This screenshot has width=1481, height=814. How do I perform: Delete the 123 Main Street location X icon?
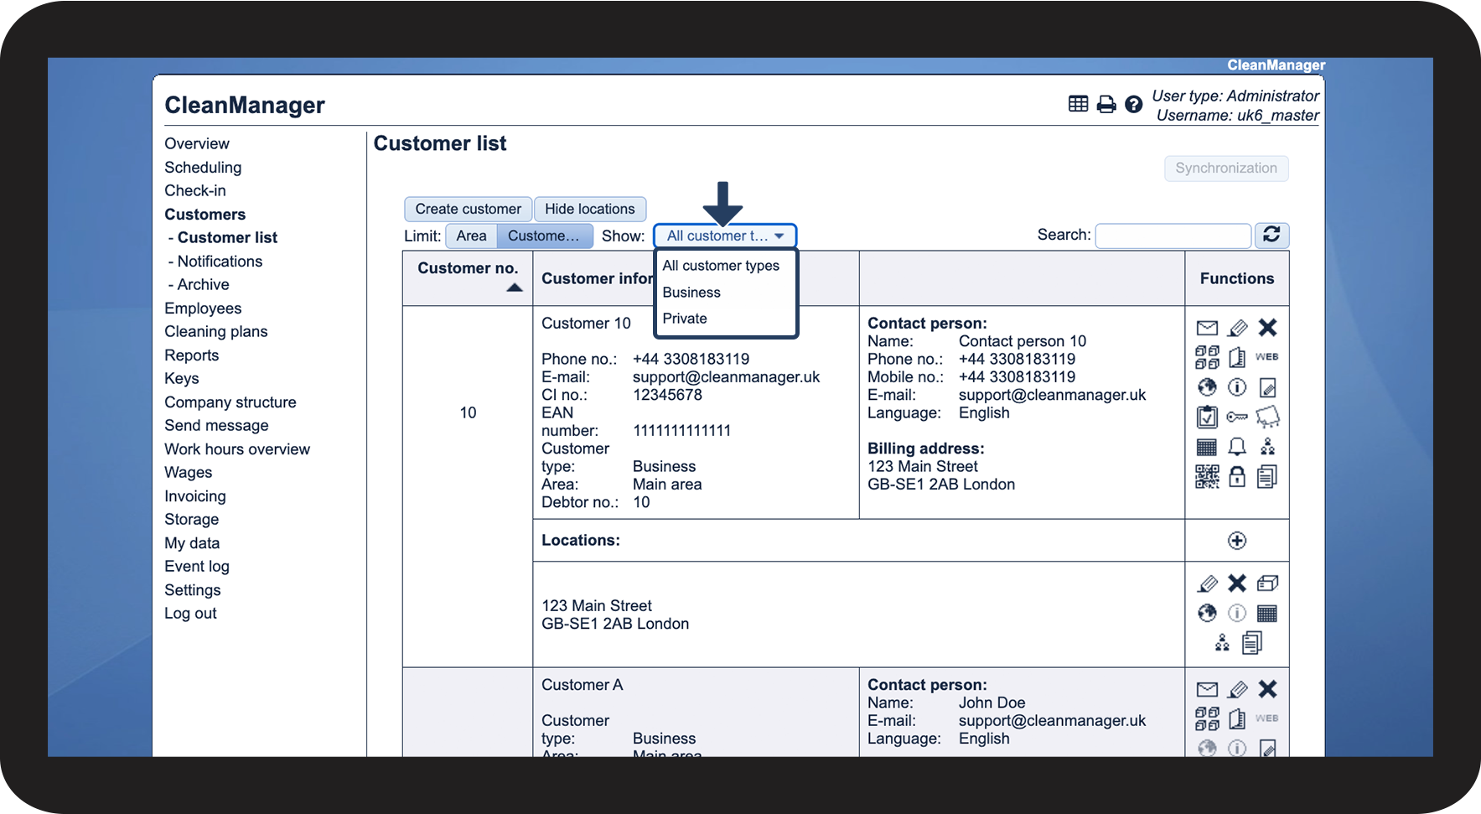pos(1237,583)
